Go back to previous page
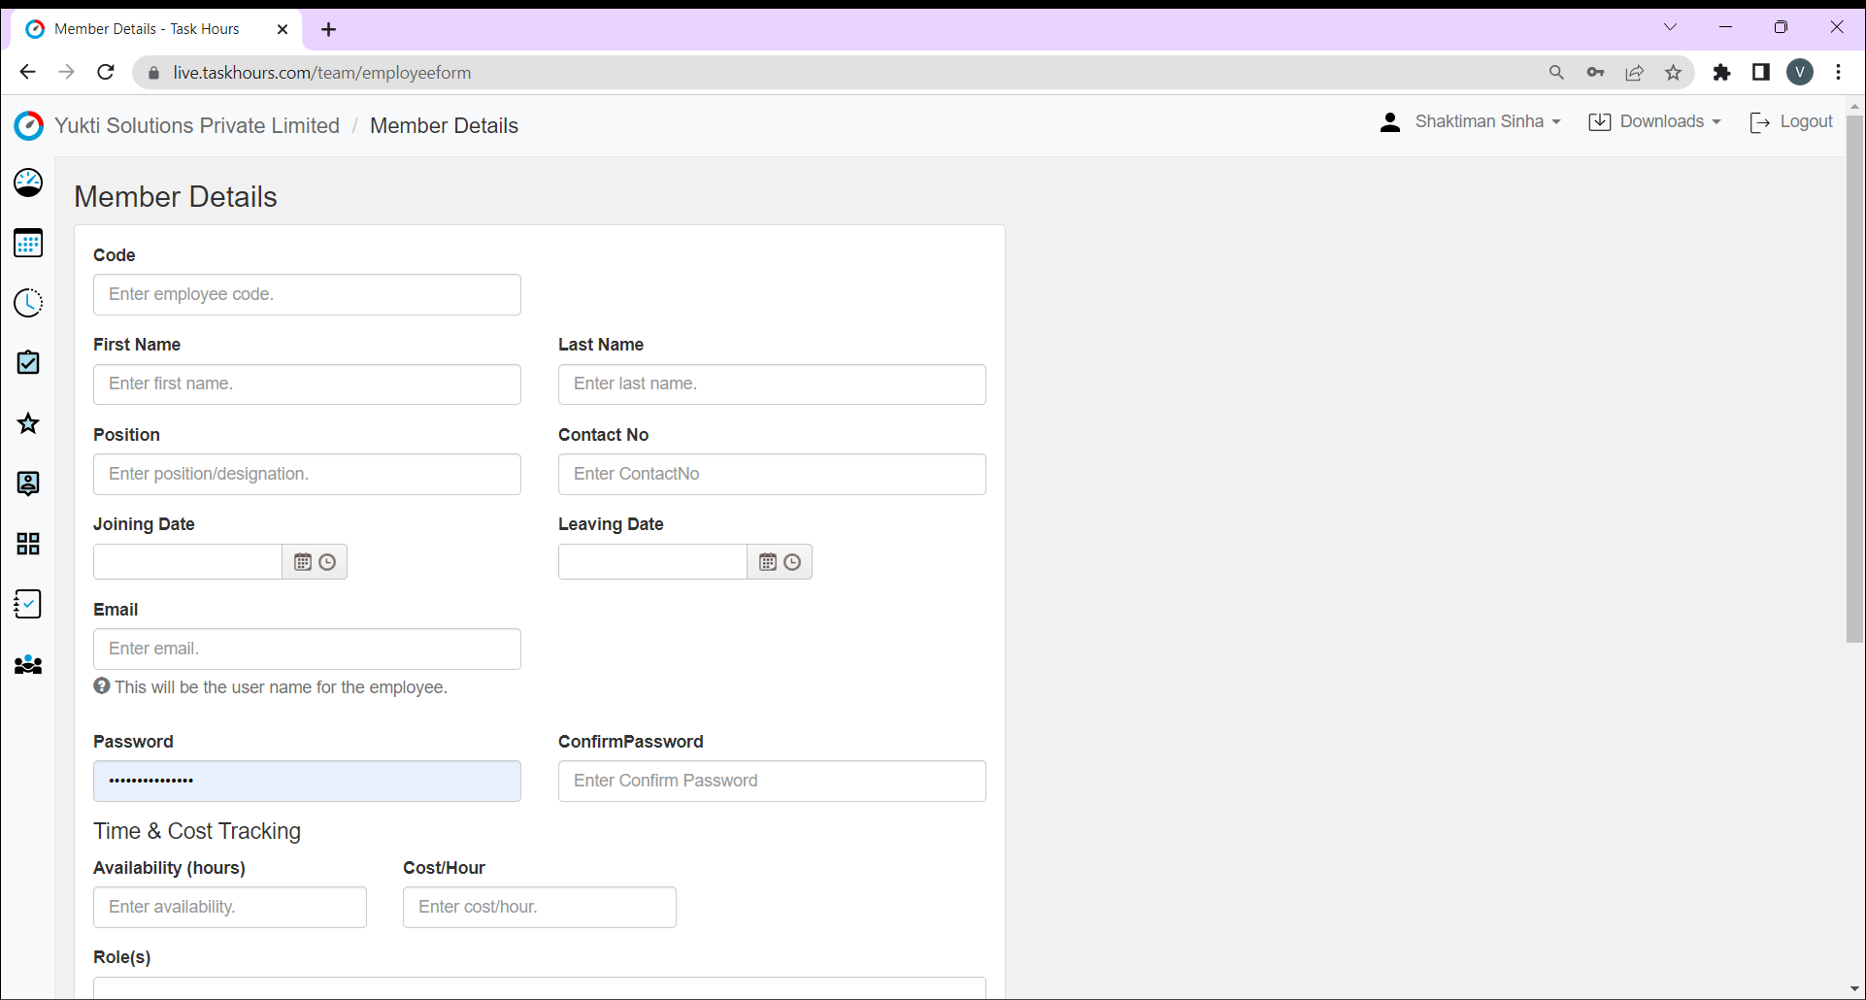The image size is (1866, 1000). (x=27, y=72)
